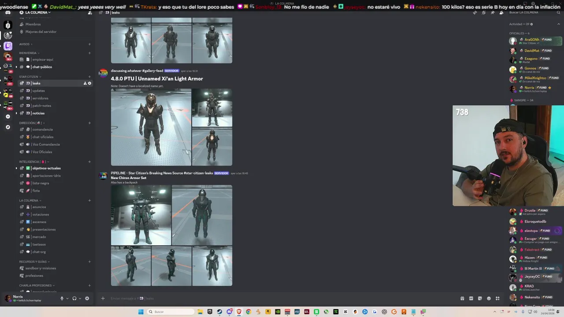Viewport: 564px width, 317px height.
Task: Open PIPELINE Star Citizen's Breaking News author
Action: click(162, 173)
